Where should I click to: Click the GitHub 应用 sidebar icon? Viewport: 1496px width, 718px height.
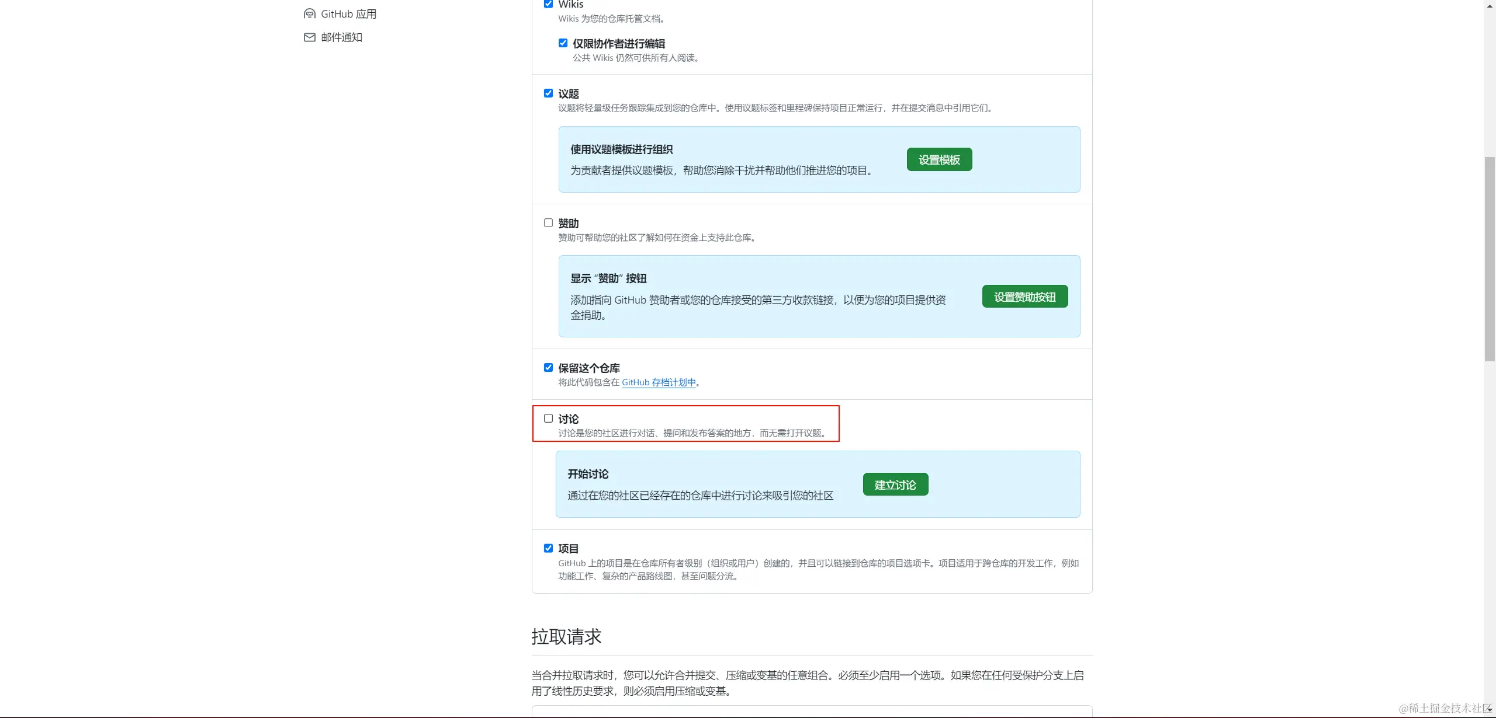[x=310, y=14]
